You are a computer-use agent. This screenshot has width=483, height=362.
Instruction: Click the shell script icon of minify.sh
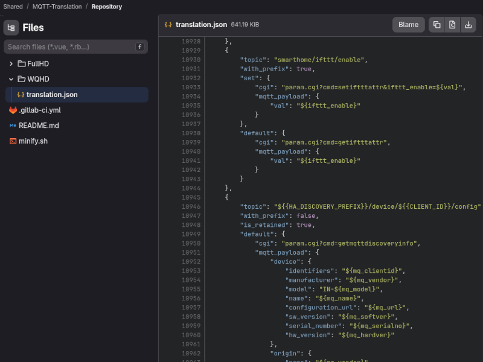(x=13, y=141)
